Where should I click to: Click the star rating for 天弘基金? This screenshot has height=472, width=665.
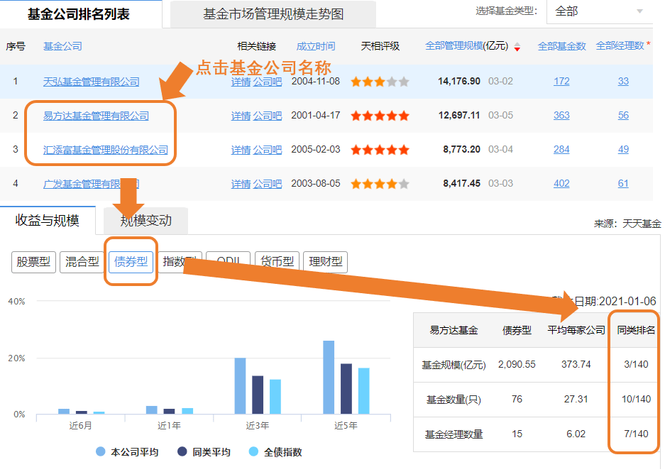[x=380, y=82]
